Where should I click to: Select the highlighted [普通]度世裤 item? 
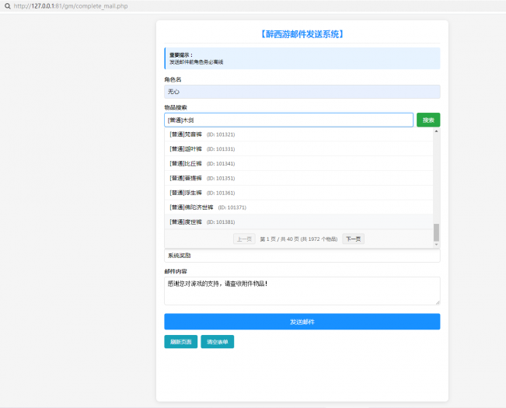tap(187, 222)
